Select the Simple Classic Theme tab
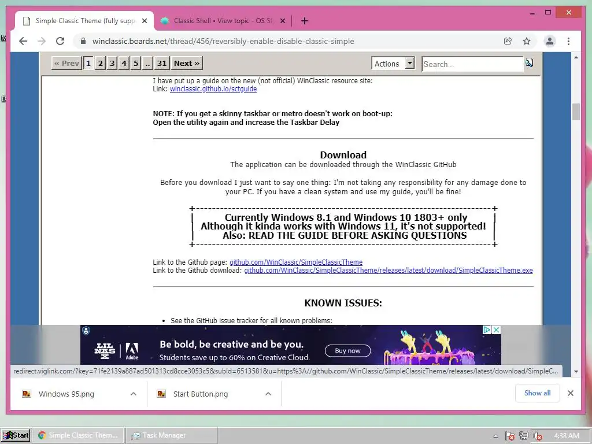Image resolution: width=592 pixels, height=444 pixels. 84,21
